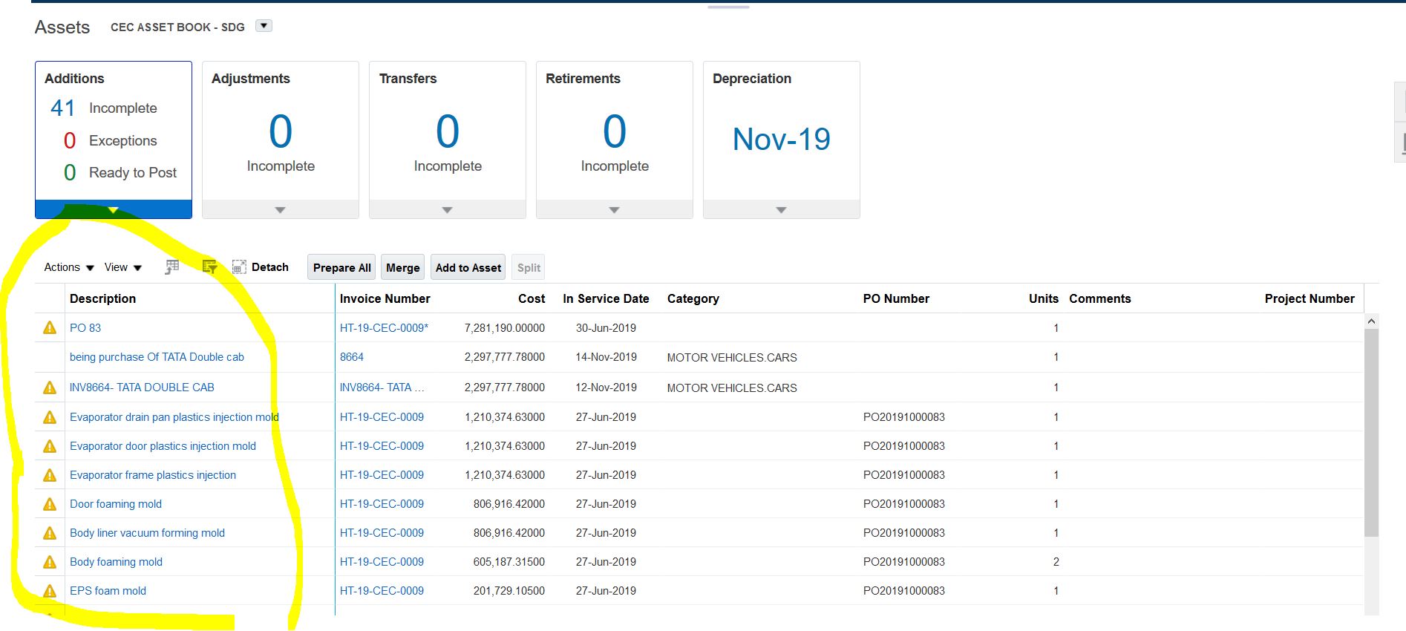The height and width of the screenshot is (631, 1406).
Task: Select the date cell 14-Nov-2019
Action: 606,357
